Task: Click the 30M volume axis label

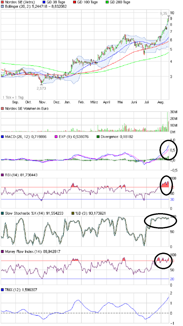Action: pyautogui.click(x=173, y=112)
